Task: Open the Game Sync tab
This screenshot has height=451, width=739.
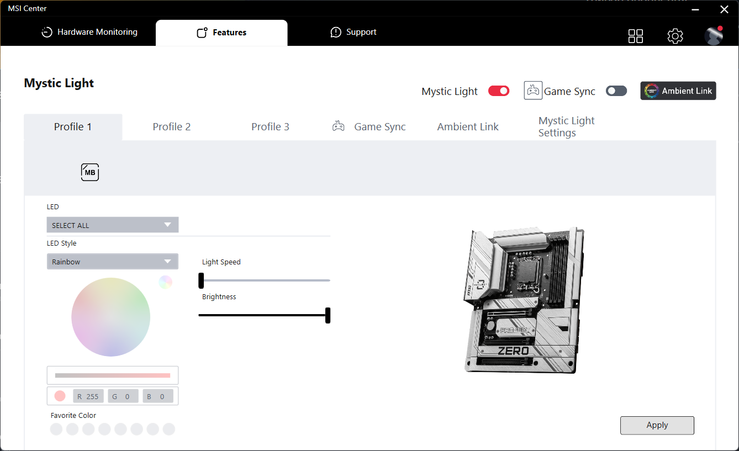Action: (x=369, y=127)
